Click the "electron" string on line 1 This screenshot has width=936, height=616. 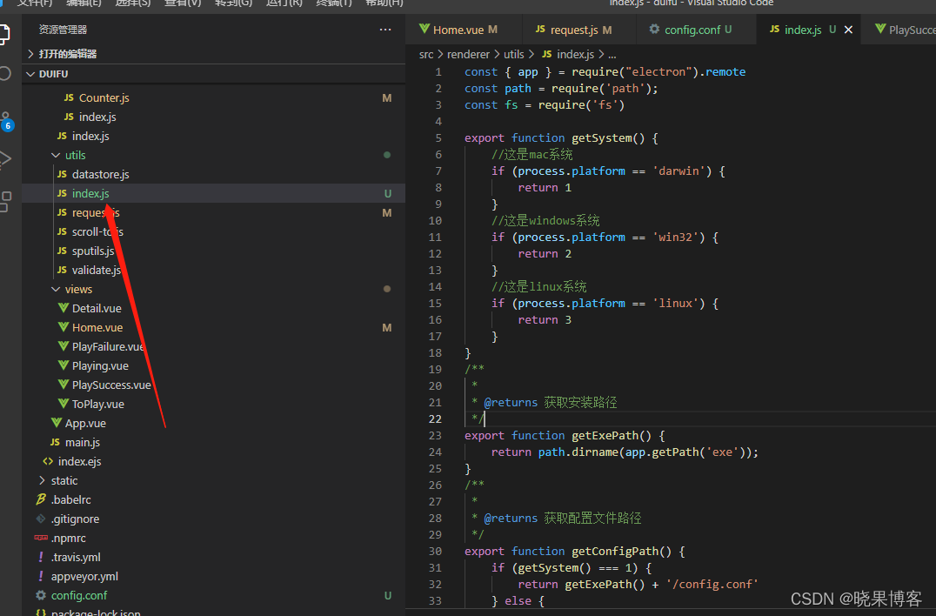(x=659, y=72)
